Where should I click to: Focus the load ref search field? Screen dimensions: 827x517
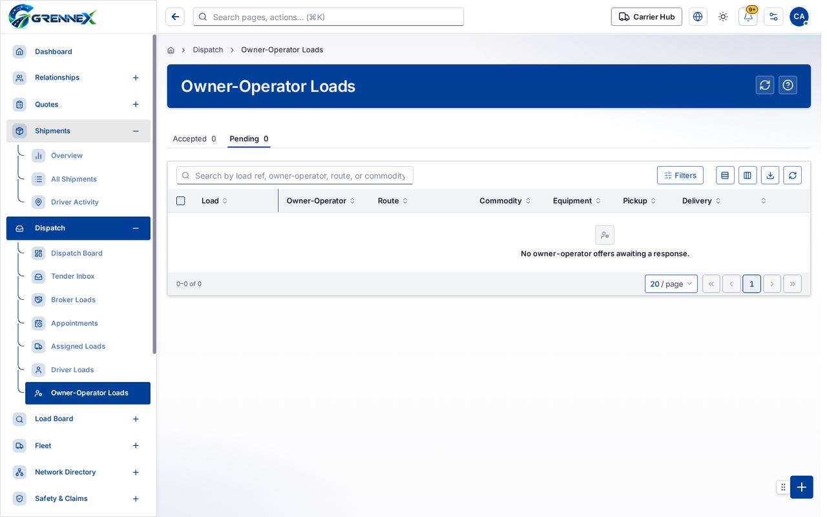tap(295, 175)
